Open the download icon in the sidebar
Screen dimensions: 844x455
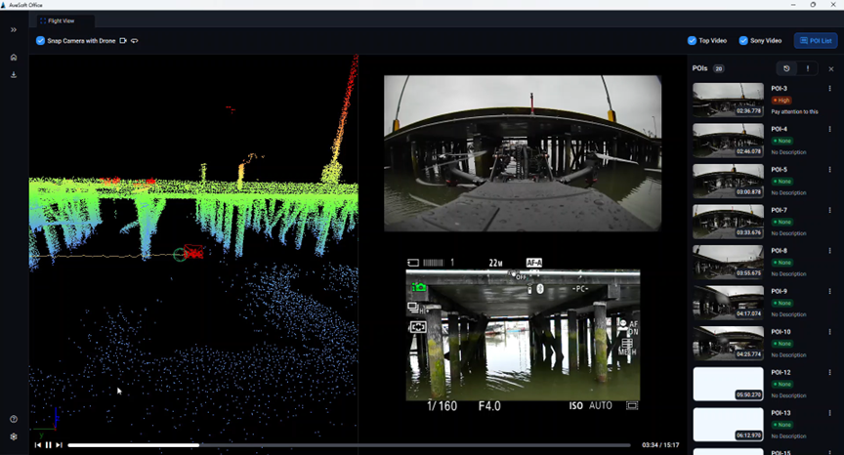(x=14, y=75)
